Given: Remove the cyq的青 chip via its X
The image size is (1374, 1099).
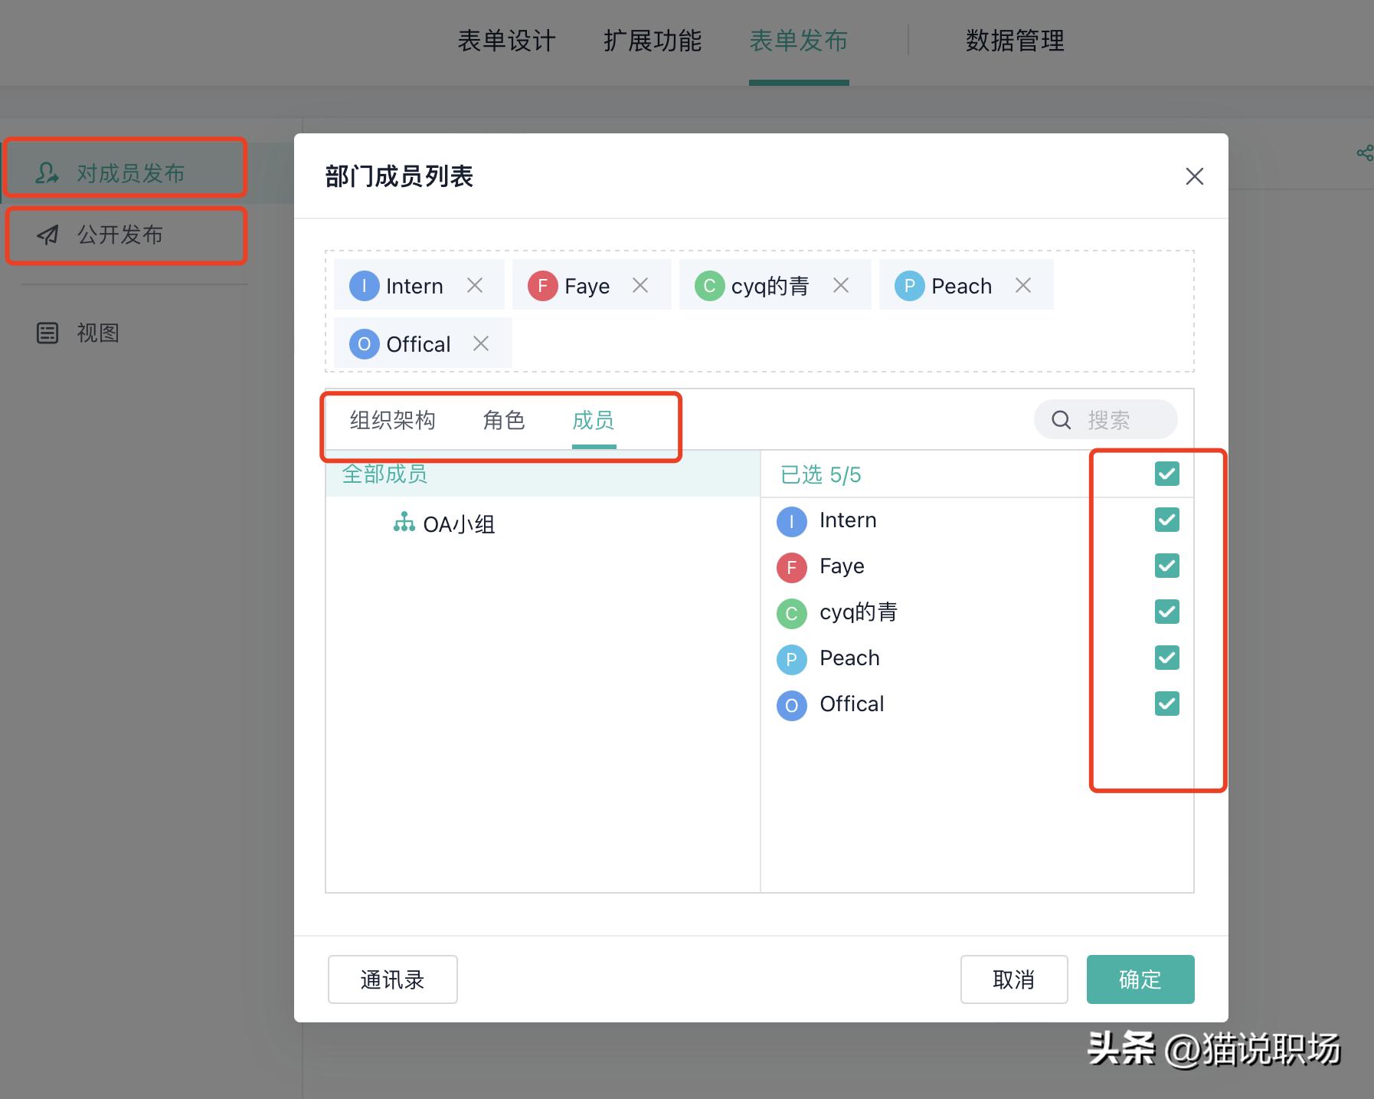Looking at the screenshot, I should click(841, 284).
